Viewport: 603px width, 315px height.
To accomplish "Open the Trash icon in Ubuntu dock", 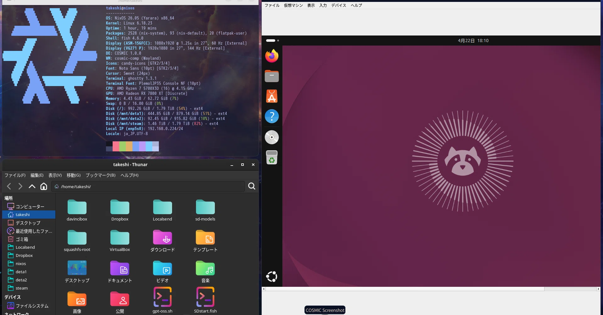I will (x=272, y=157).
